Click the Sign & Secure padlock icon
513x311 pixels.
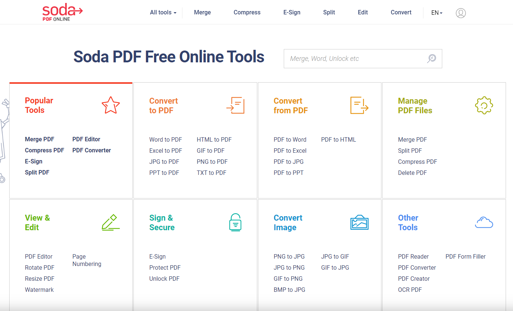235,222
